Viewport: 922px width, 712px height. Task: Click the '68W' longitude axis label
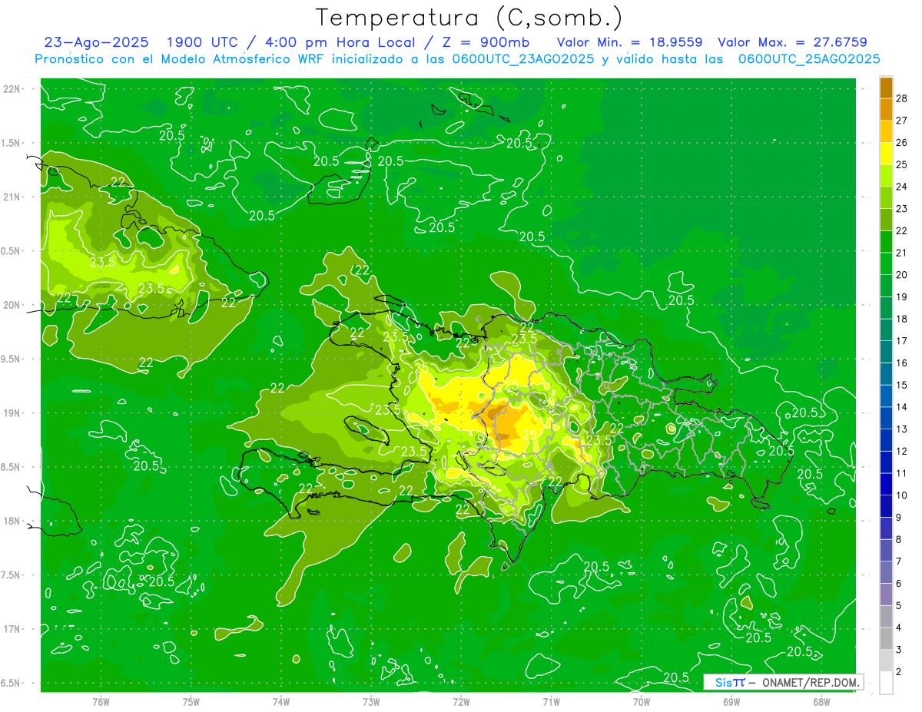pyautogui.click(x=821, y=702)
